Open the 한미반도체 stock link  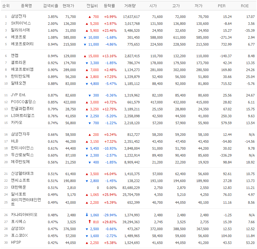(x=20, y=76)
